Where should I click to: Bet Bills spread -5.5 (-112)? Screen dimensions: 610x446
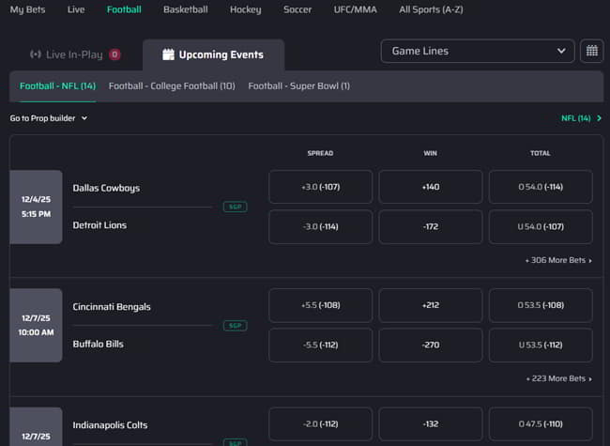pyautogui.click(x=321, y=345)
